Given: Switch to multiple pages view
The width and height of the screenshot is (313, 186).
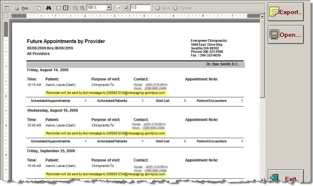Looking at the screenshot, I should (x=66, y=8).
